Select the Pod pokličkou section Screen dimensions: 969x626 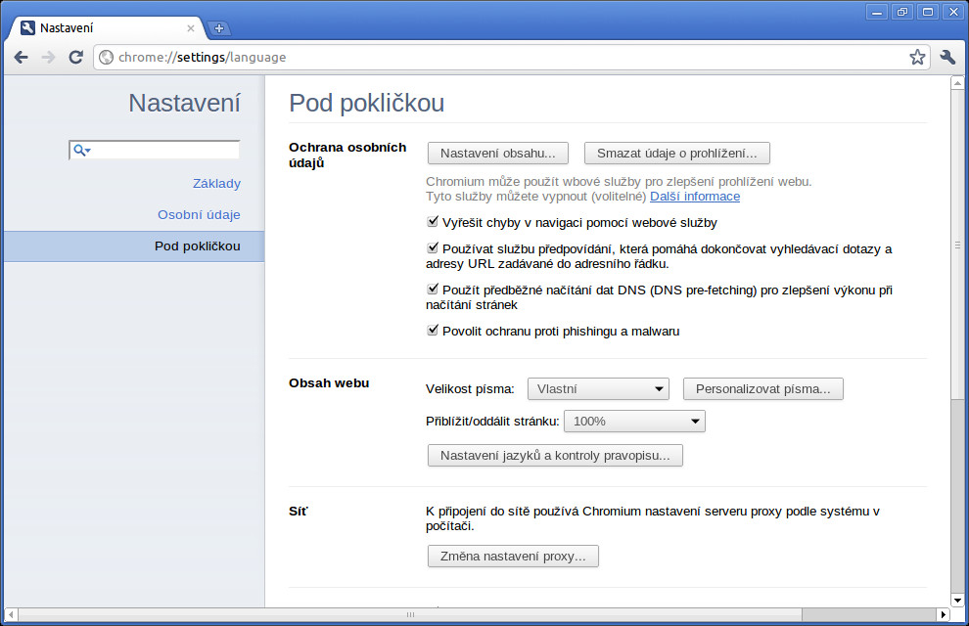point(134,246)
